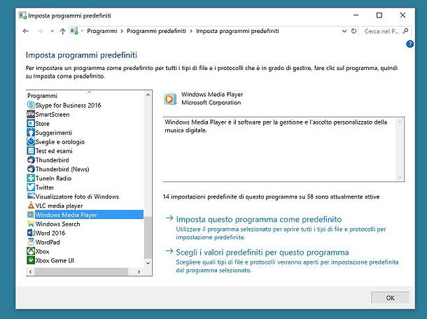Go forward with the forward arrow
The width and height of the screenshot is (427, 319).
pos(40,31)
